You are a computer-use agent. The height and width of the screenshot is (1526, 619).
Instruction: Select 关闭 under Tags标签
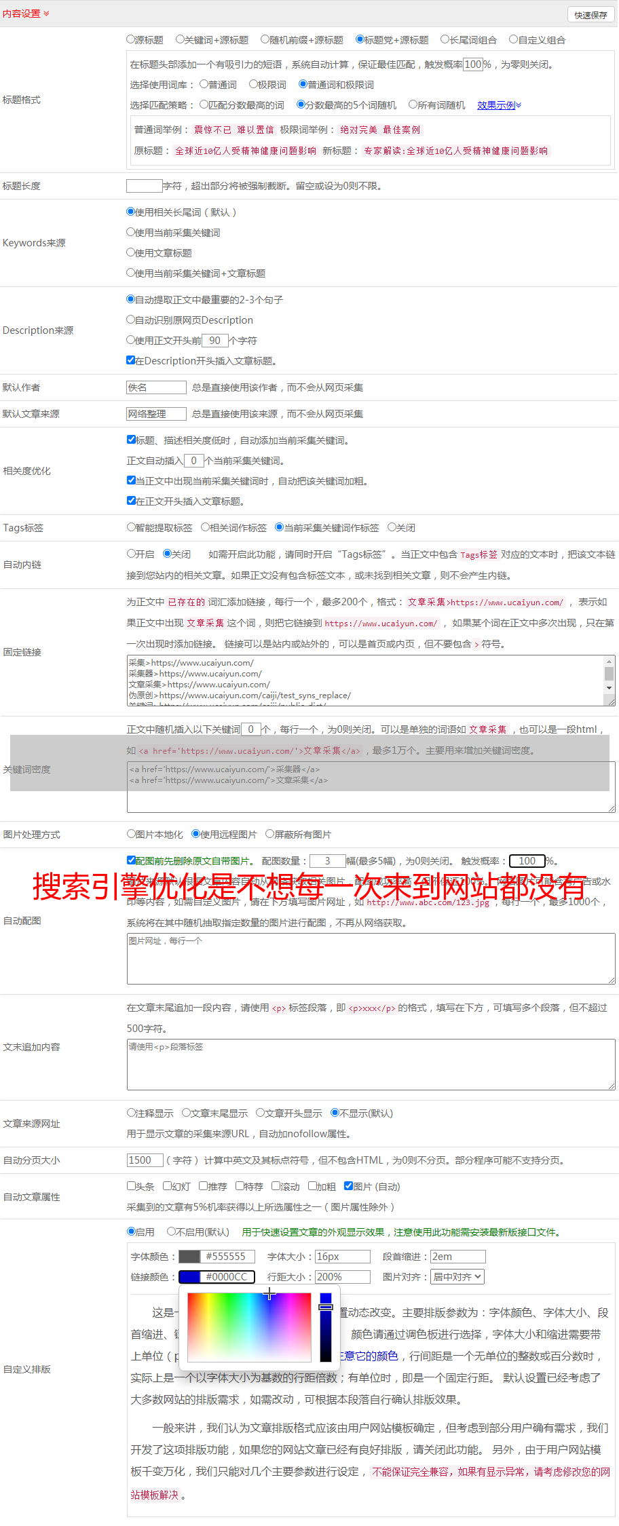(392, 527)
